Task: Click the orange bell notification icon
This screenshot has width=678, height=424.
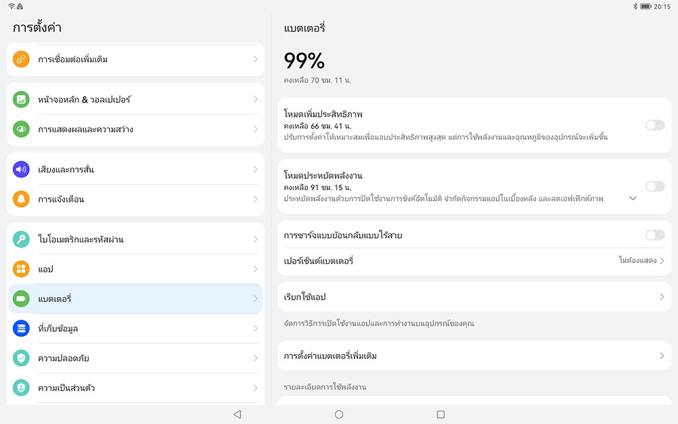Action: point(21,199)
